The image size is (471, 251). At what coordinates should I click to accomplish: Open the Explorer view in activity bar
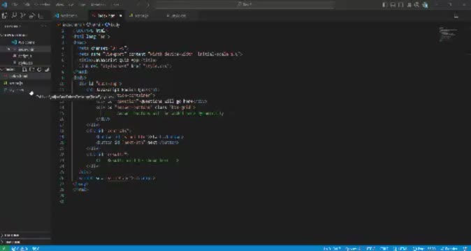click(4, 15)
